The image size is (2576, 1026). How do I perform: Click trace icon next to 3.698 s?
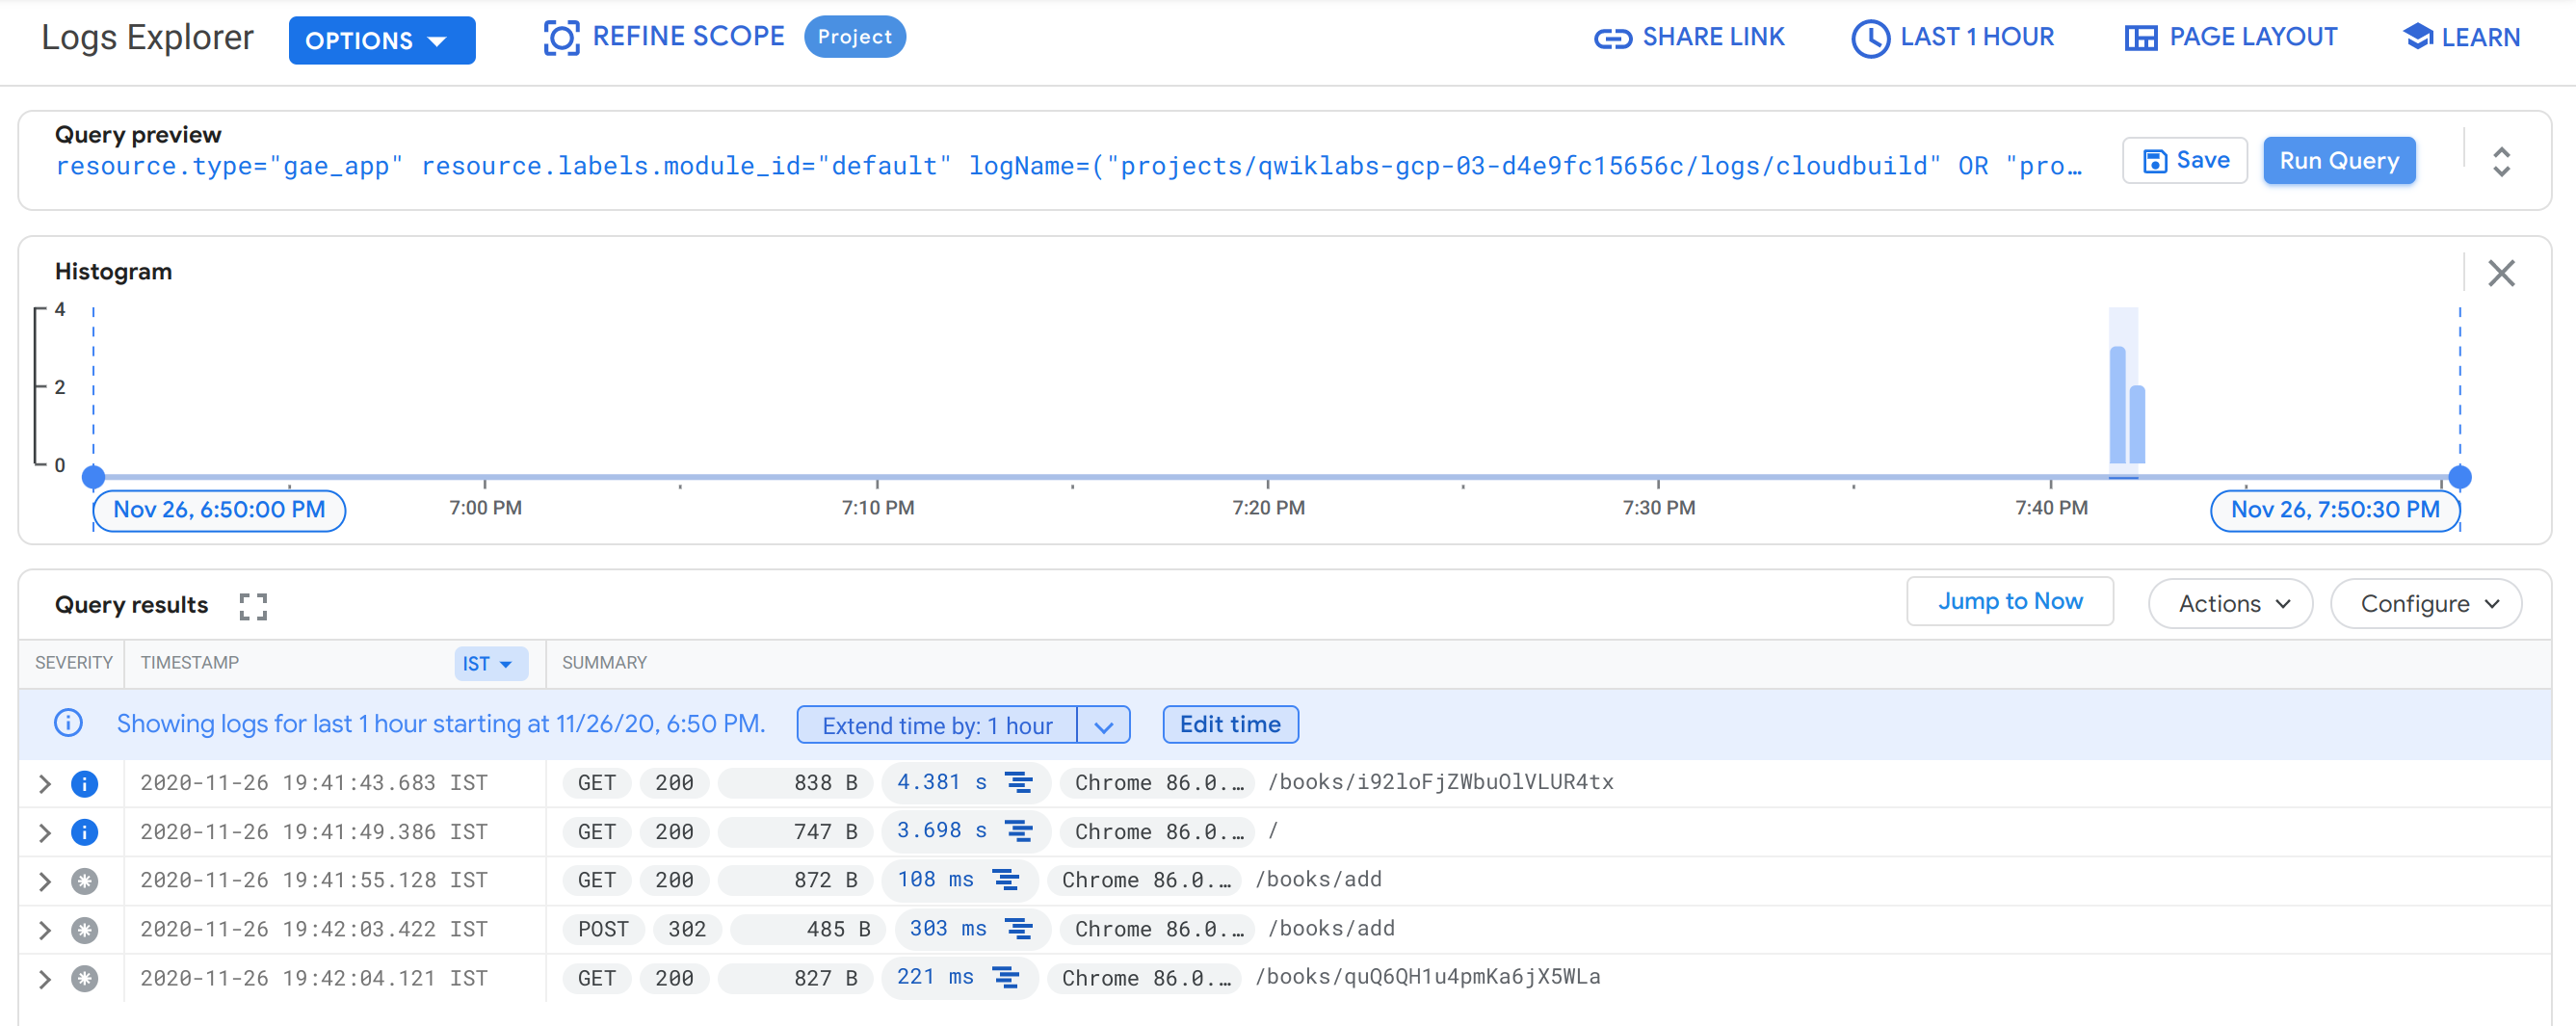click(x=1018, y=831)
